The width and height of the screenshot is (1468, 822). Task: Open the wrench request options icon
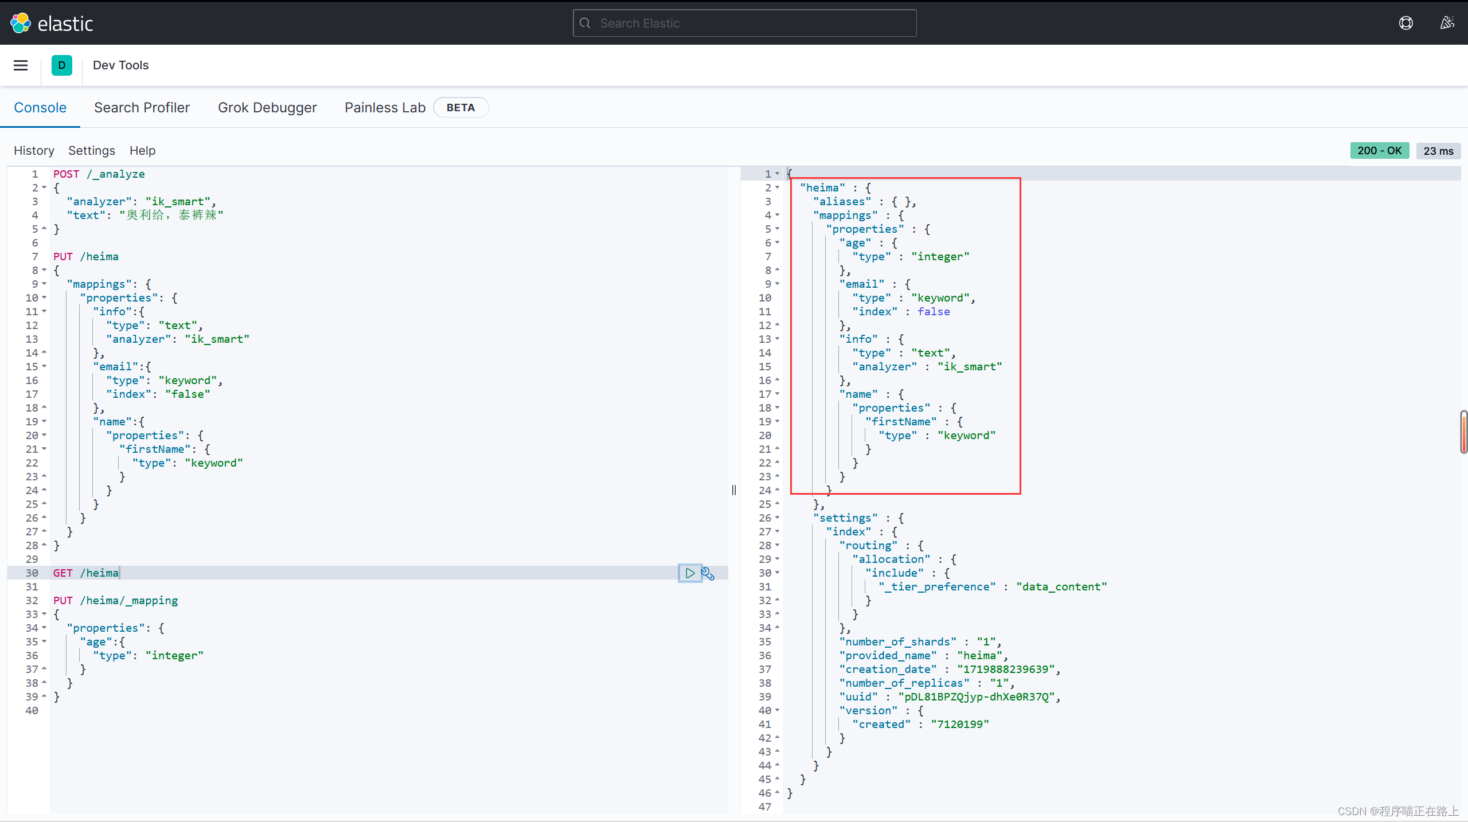pos(708,573)
